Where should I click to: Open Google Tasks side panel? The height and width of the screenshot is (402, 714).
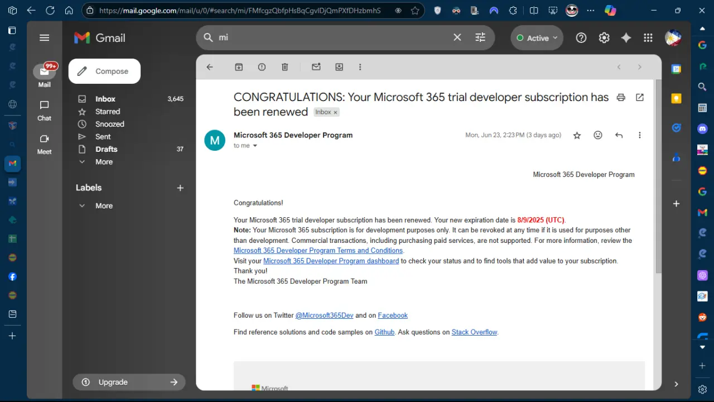(676, 128)
